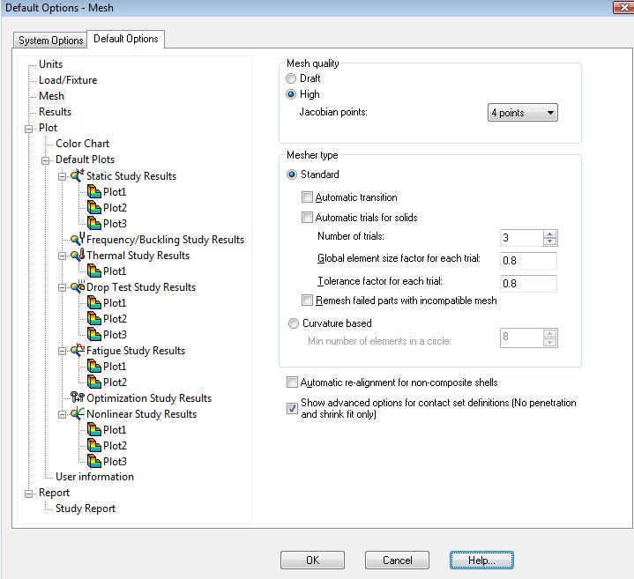Collapse the Plot tree node
This screenshot has height=579, width=634.
tap(28, 129)
